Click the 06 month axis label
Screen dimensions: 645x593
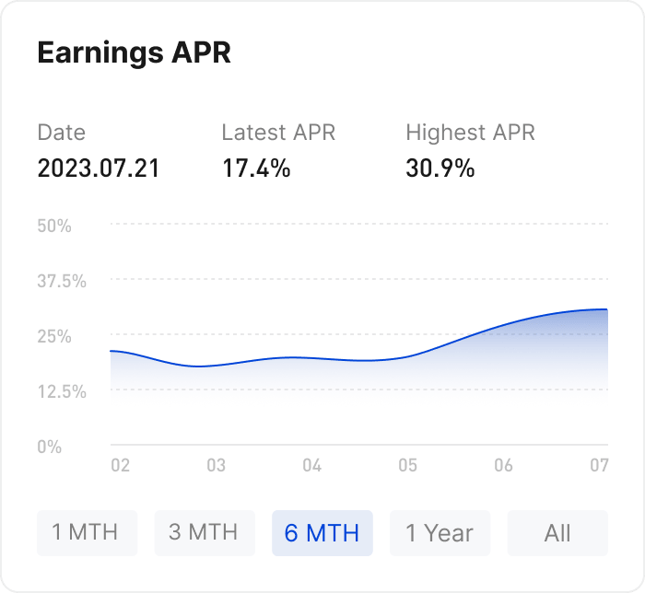pyautogui.click(x=503, y=466)
